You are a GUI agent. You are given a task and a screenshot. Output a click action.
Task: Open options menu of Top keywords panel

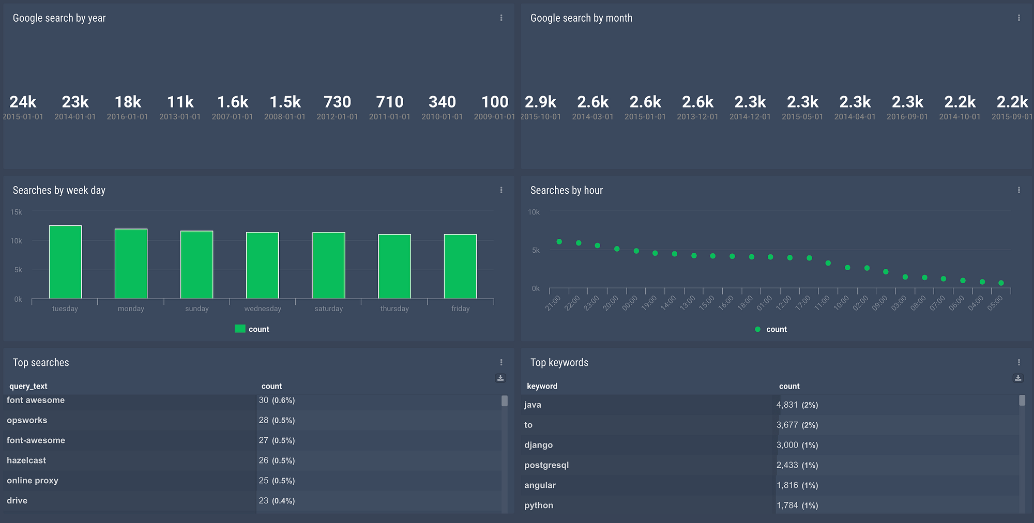click(x=1018, y=362)
